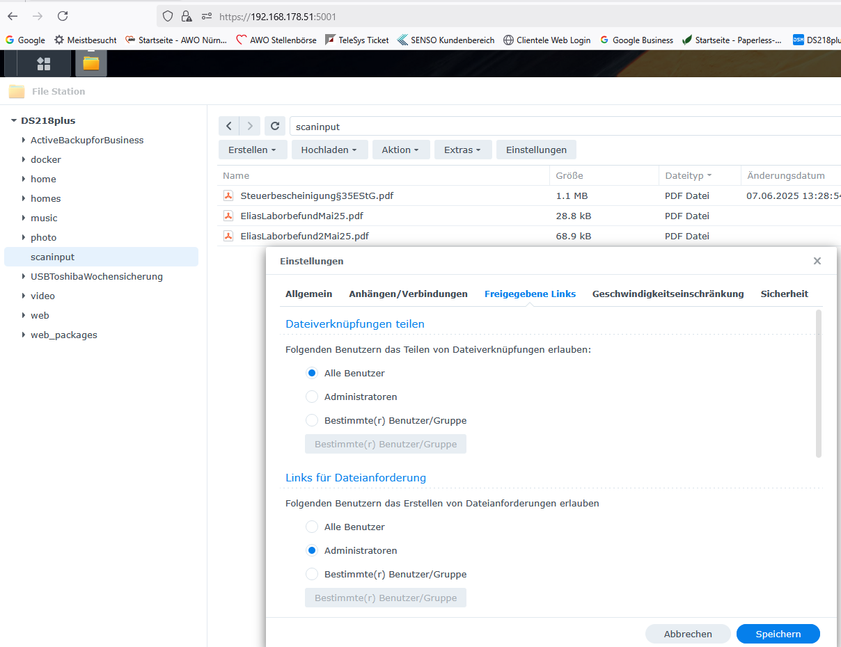Go back with File Station's back arrow
Screen dimensions: 841x647
pos(229,126)
